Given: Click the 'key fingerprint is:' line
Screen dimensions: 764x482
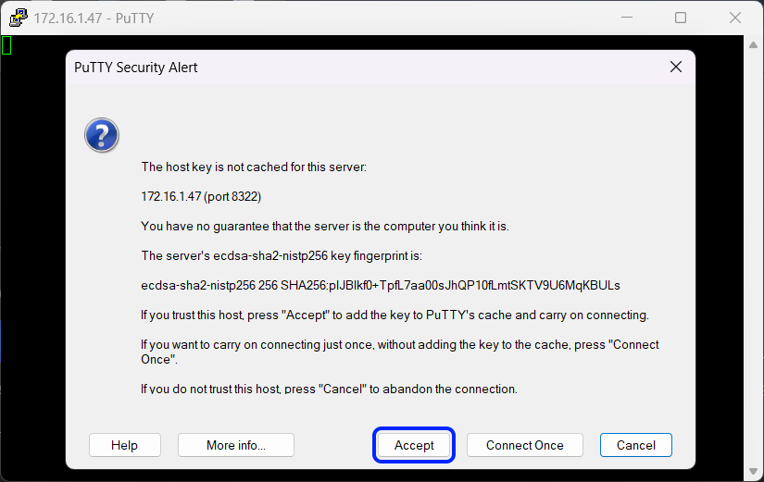Looking at the screenshot, I should coord(282,255).
